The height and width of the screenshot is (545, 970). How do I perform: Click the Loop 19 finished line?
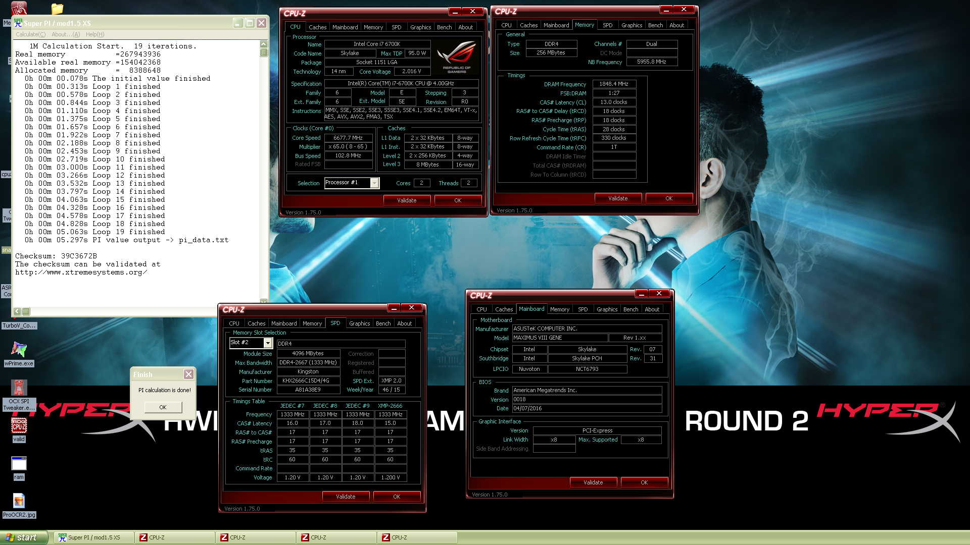[95, 232]
